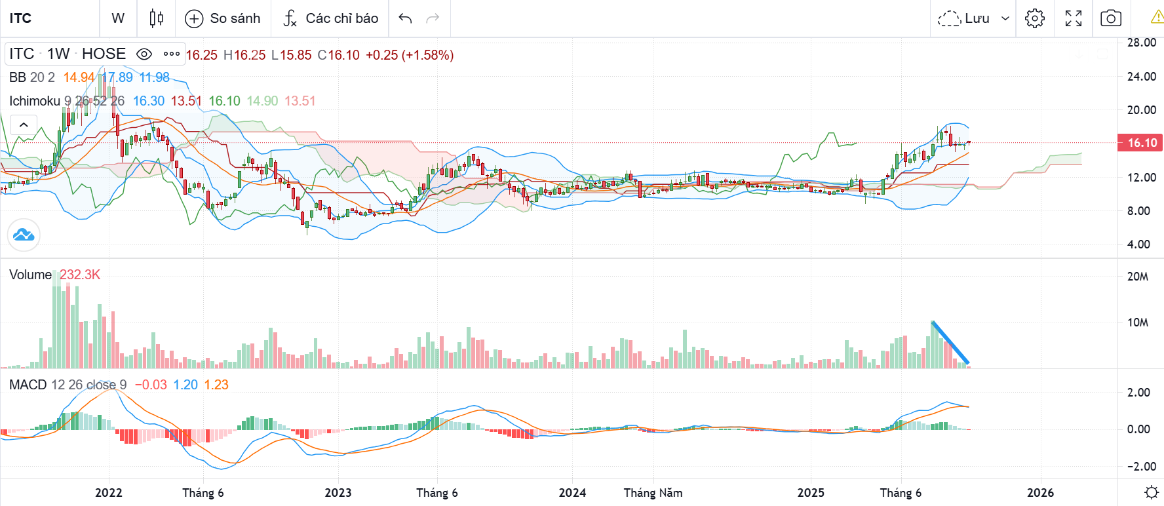Select the MACD 12 26 close 9 legend

[68, 385]
